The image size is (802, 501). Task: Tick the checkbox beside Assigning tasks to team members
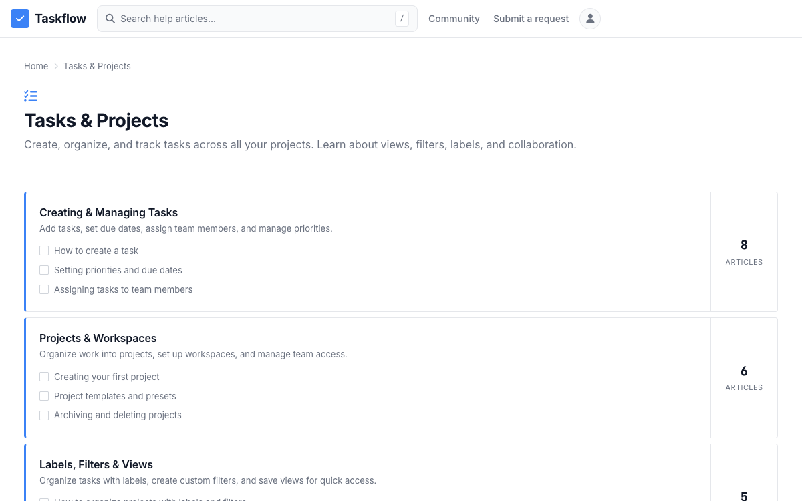click(x=44, y=289)
